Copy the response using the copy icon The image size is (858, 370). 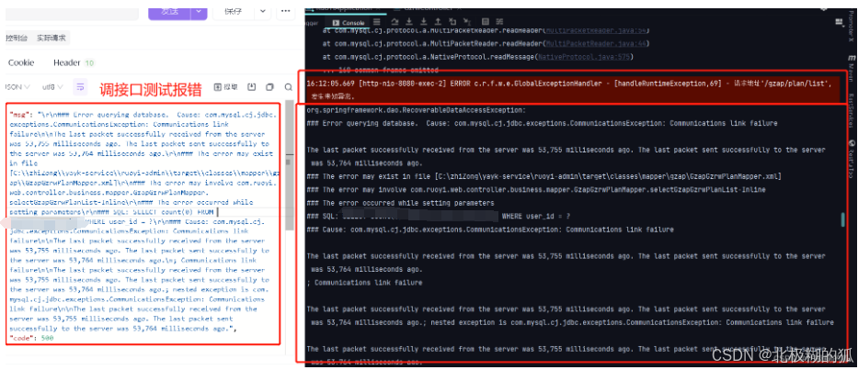pyautogui.click(x=269, y=87)
